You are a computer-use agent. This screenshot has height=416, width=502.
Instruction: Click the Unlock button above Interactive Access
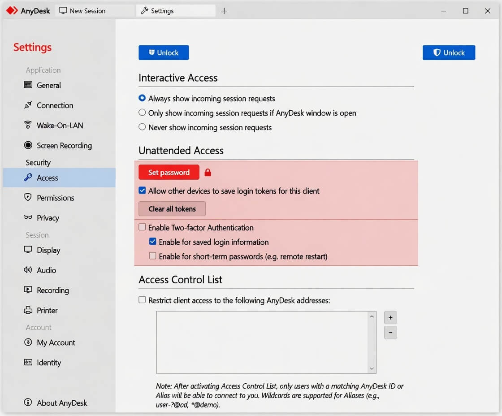164,52
